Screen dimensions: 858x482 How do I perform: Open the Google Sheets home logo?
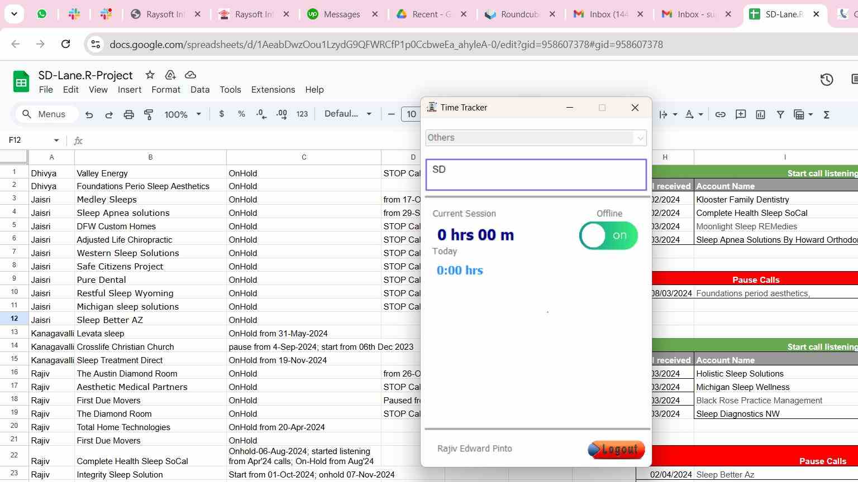coord(21,81)
